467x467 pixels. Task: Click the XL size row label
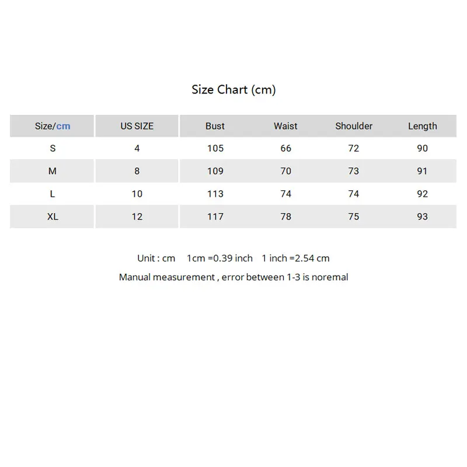pos(53,217)
